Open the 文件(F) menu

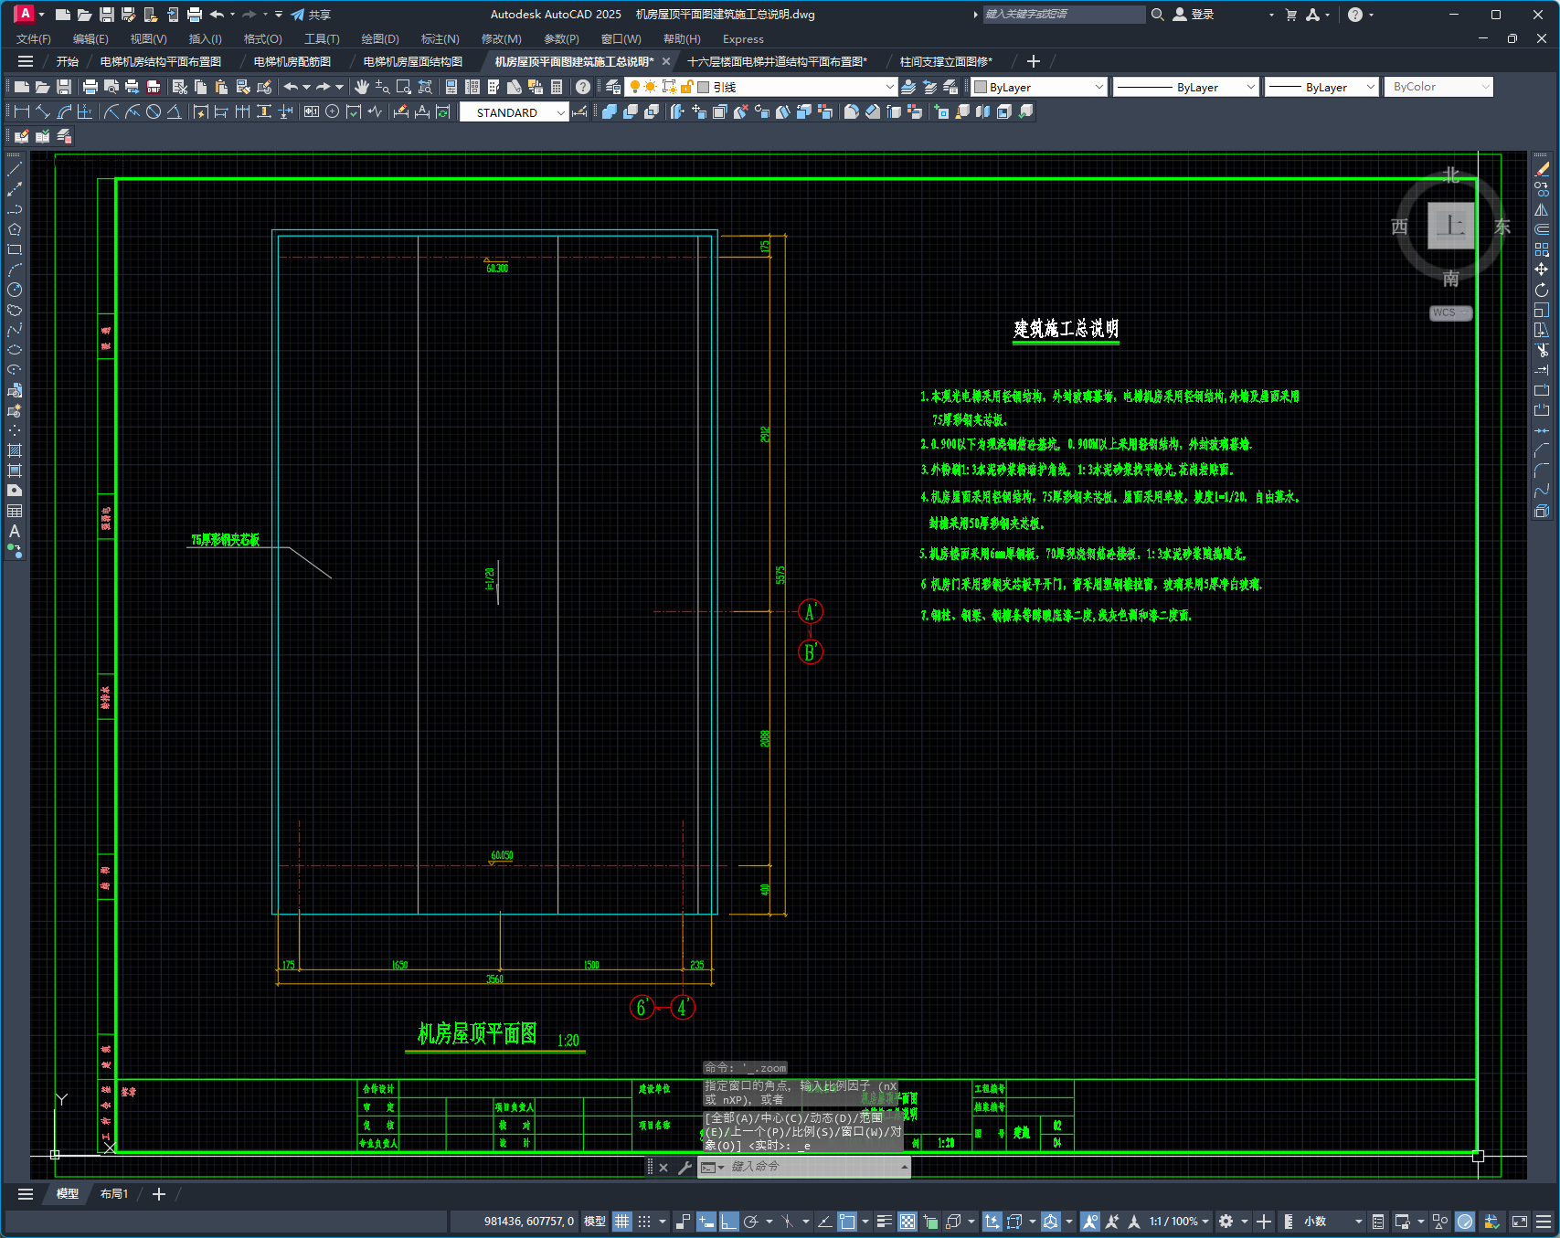34,39
